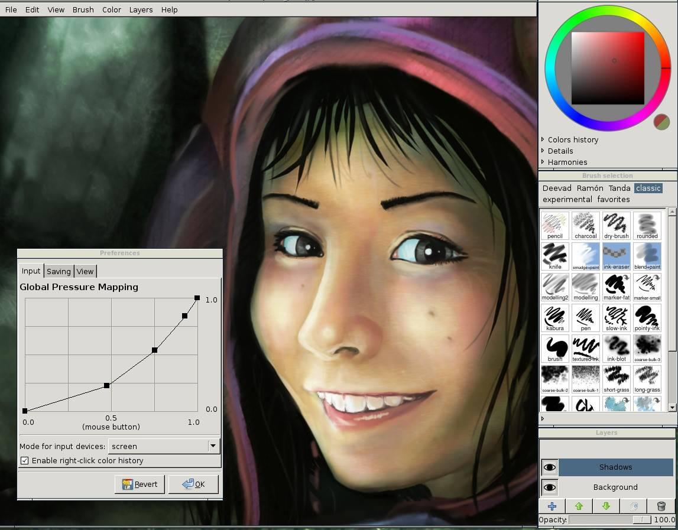Confirm preferences with OK button
This screenshot has width=678, height=530.
(193, 484)
